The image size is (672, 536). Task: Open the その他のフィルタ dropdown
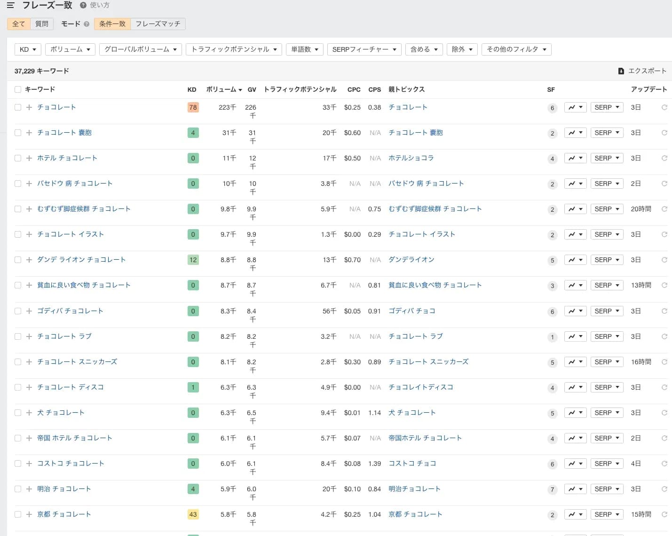[x=516, y=49]
